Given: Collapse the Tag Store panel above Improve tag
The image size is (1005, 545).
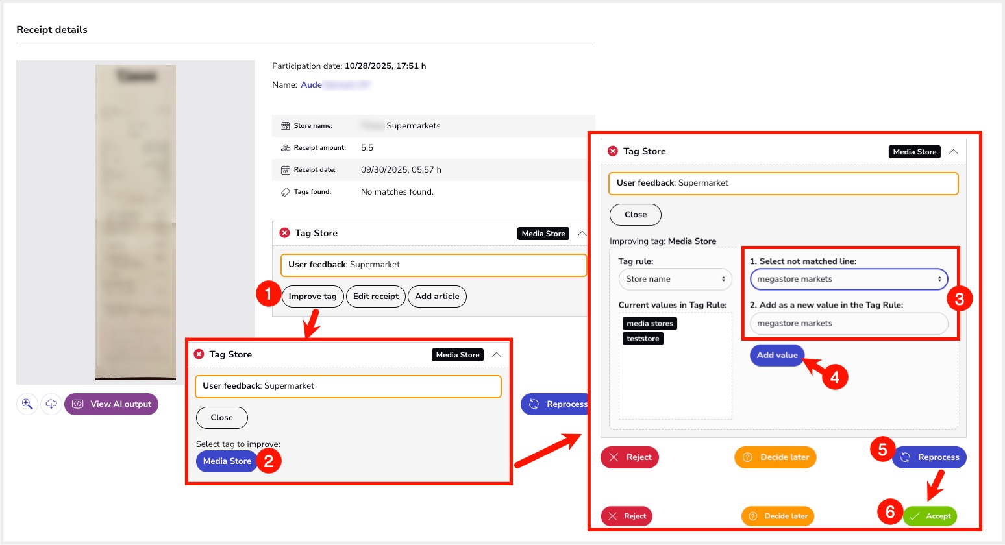Looking at the screenshot, I should (x=582, y=234).
